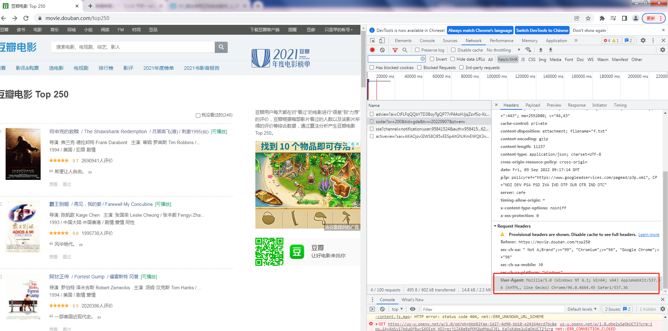Check 3rd-party requests option
This screenshot has width=668, height=331.
point(461,68)
